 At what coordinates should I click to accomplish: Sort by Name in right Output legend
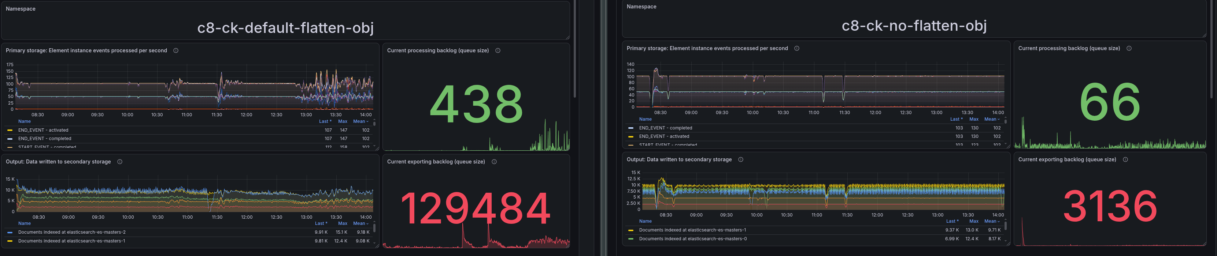coord(645,221)
